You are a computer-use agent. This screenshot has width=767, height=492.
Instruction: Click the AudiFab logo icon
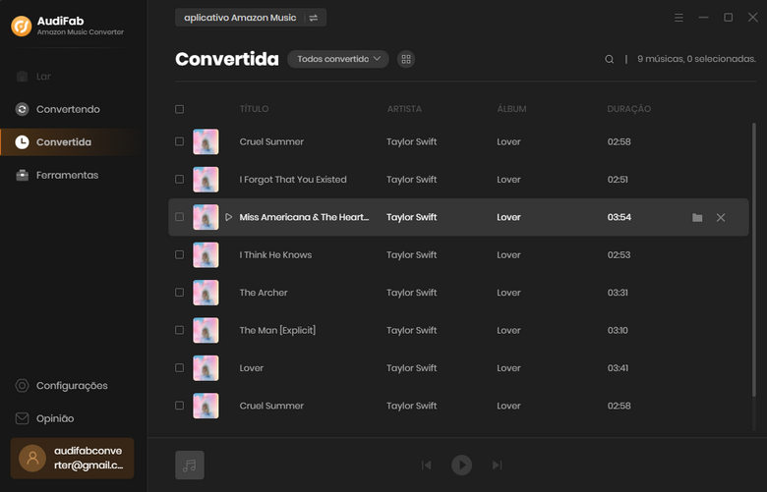pos(22,26)
